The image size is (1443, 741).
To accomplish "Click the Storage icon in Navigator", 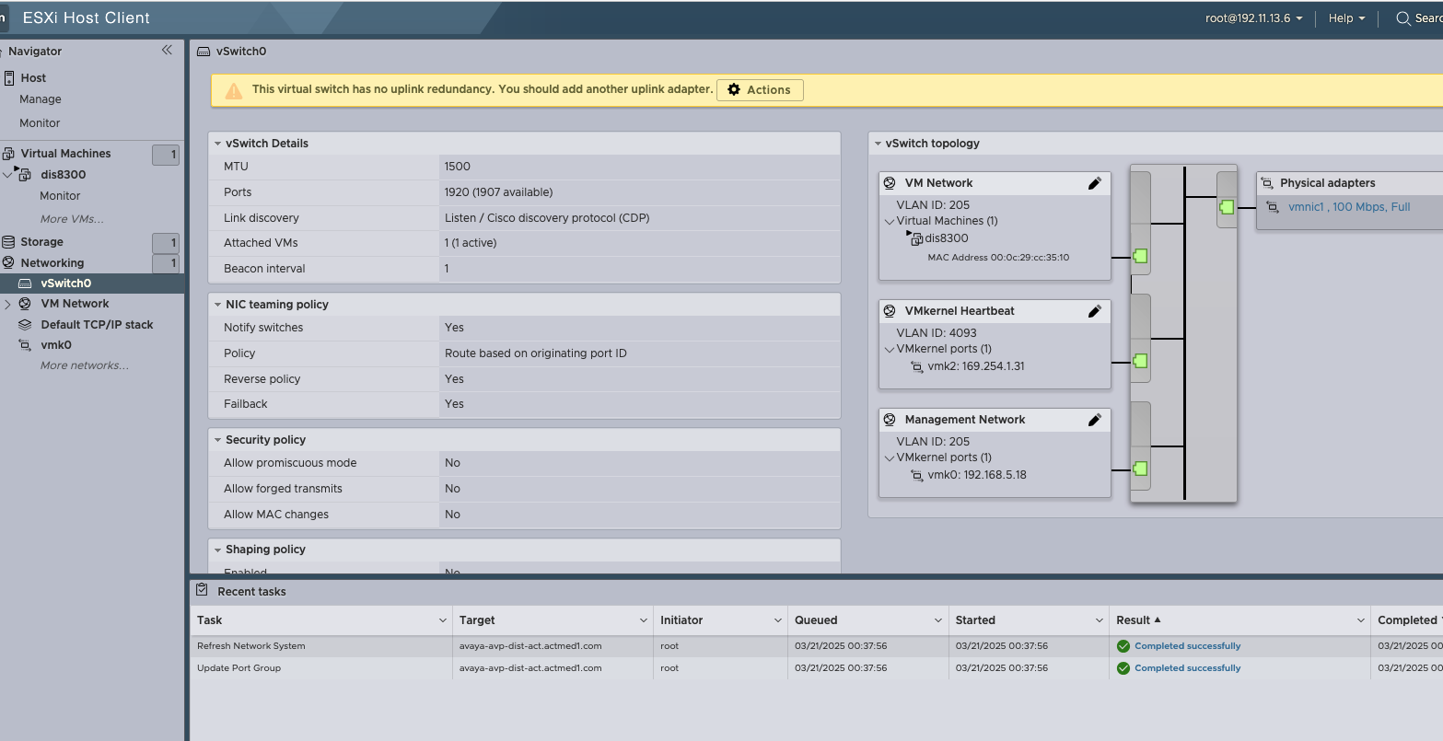I will pos(8,242).
